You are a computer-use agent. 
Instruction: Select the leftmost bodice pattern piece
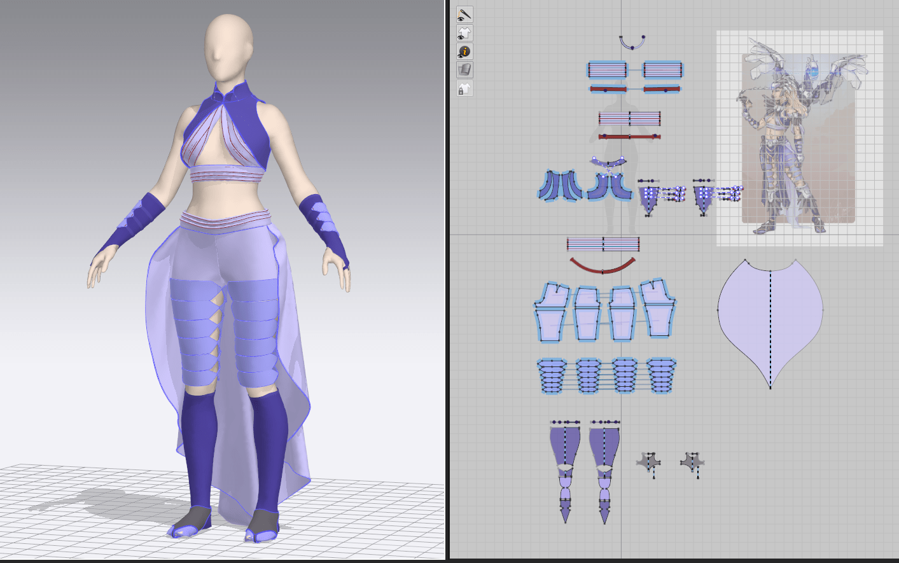[561, 186]
